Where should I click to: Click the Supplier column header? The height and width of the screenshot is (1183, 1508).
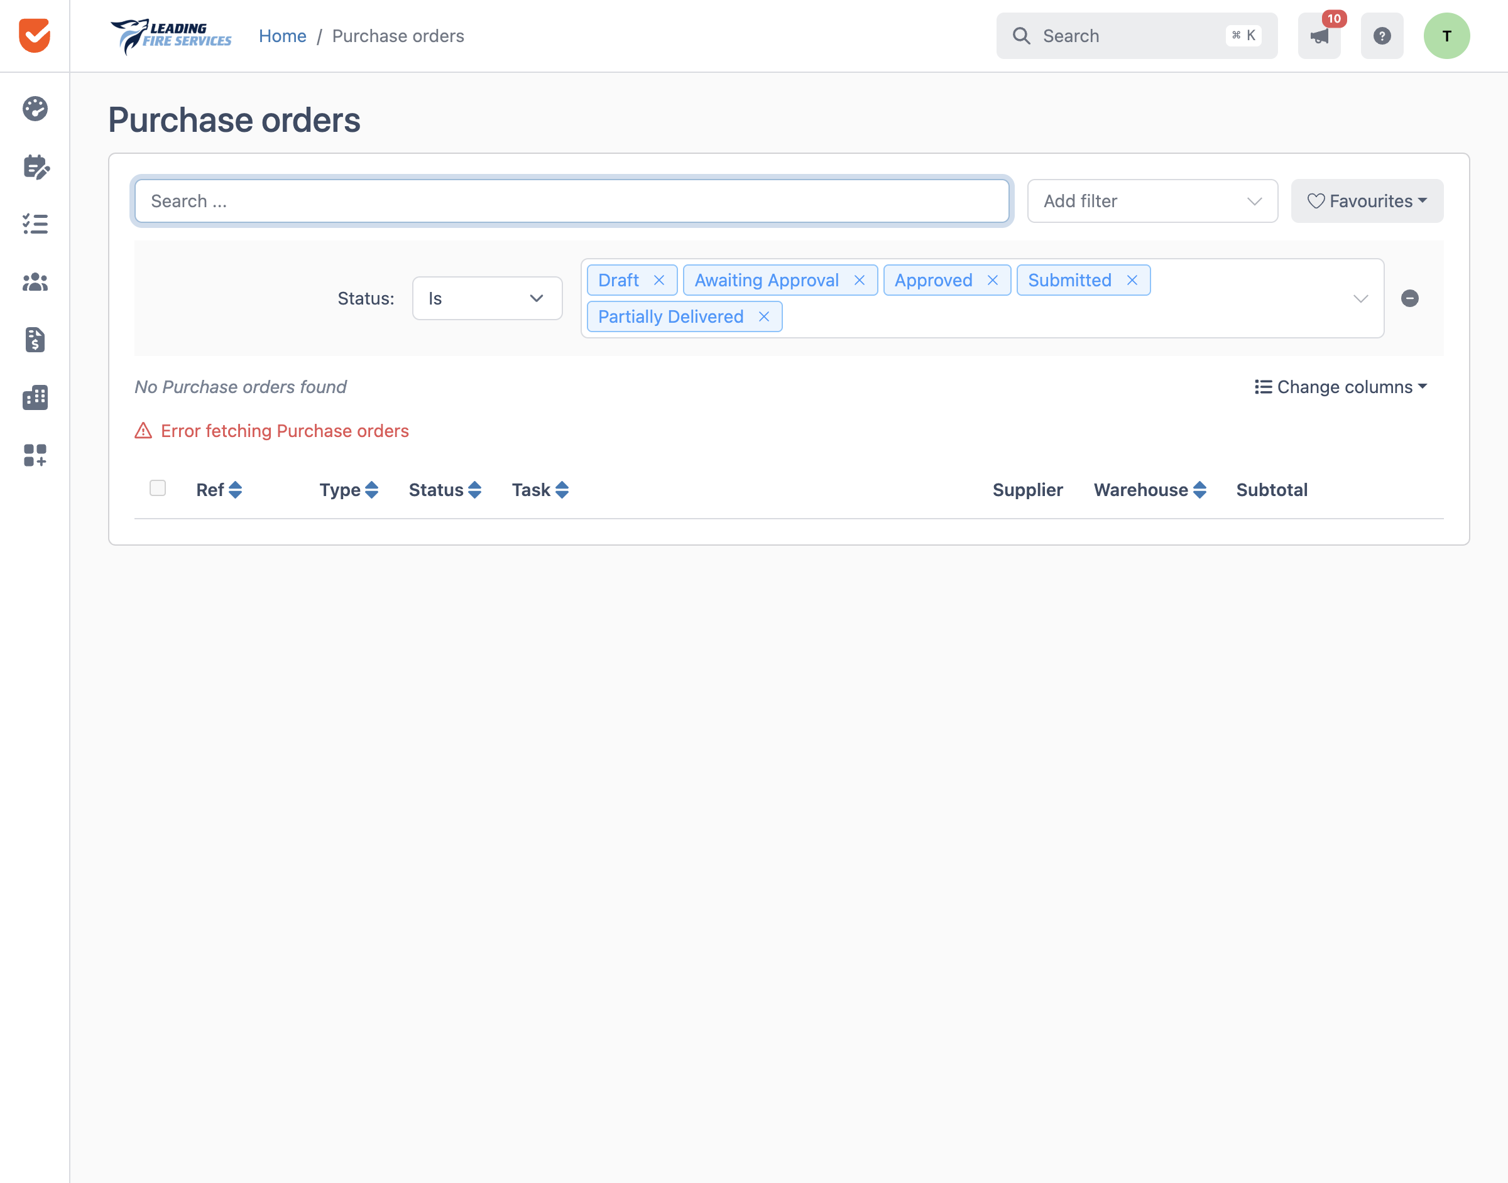(x=1027, y=490)
